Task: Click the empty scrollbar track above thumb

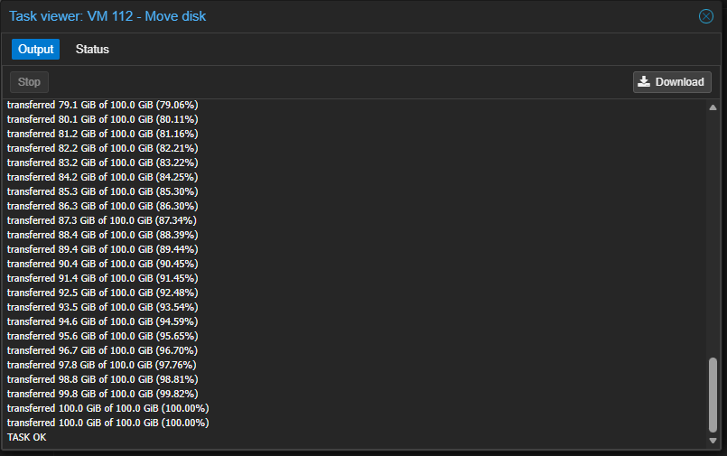Action: click(713, 226)
